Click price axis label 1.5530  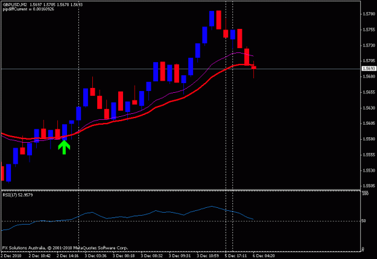pyautogui.click(x=369, y=170)
